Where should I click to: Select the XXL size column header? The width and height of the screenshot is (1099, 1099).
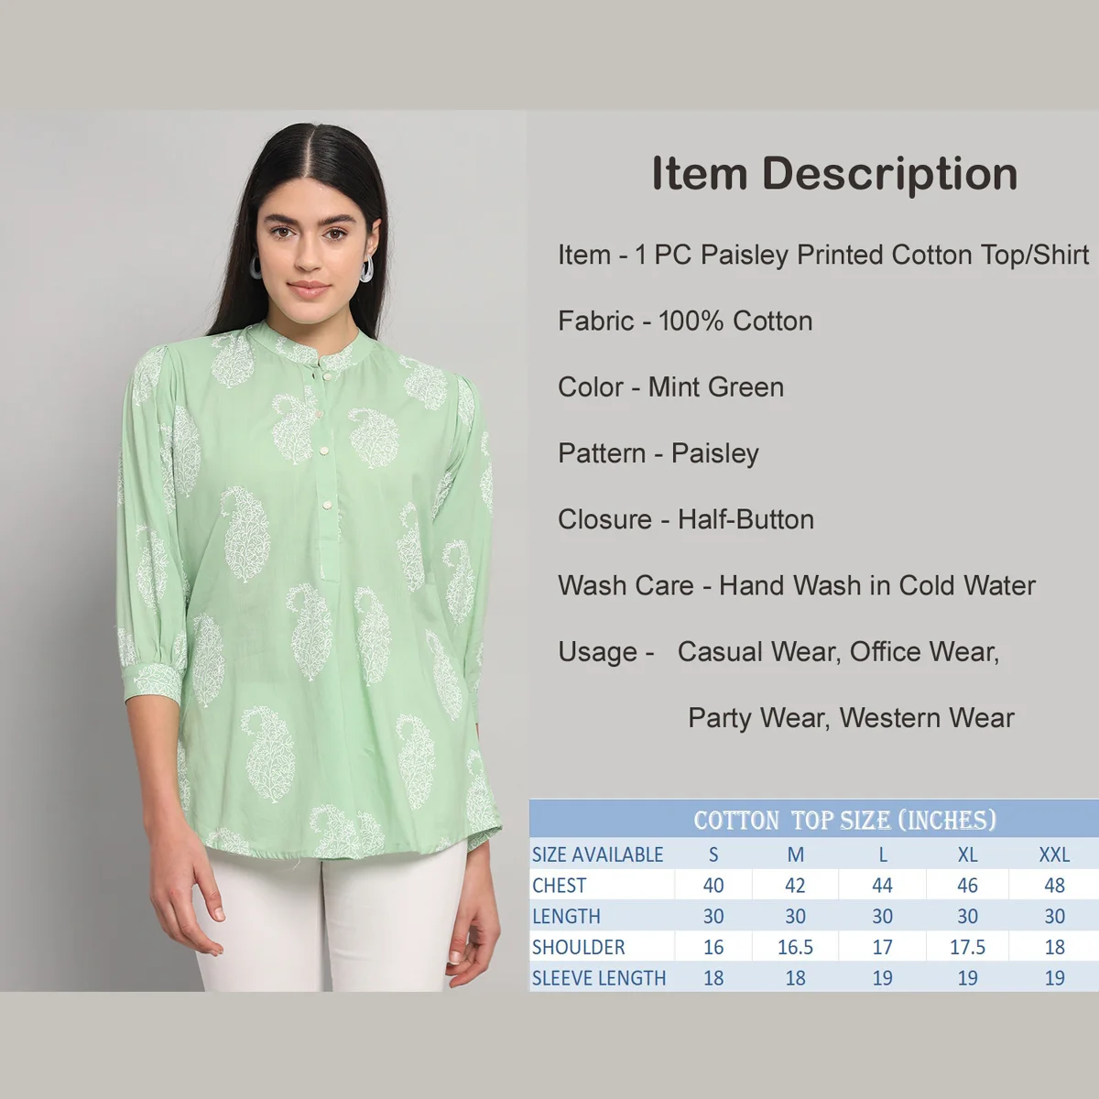[x=1054, y=854]
